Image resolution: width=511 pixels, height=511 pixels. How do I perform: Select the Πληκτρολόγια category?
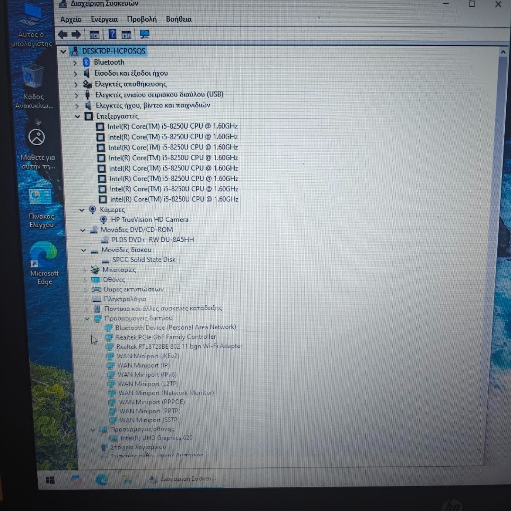(125, 299)
